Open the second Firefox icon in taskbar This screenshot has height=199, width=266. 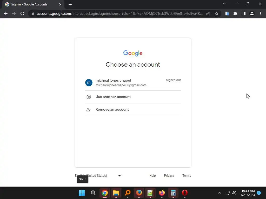pos(162,193)
